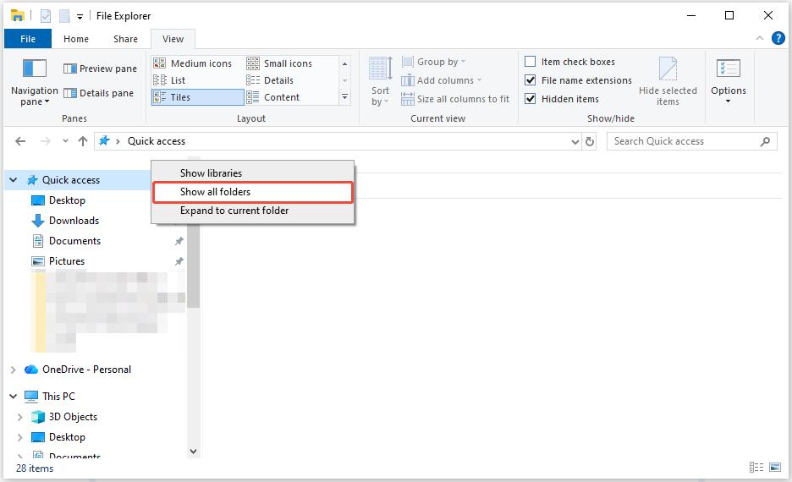The height and width of the screenshot is (482, 792).
Task: Open Documents in Quick access
Action: (74, 241)
